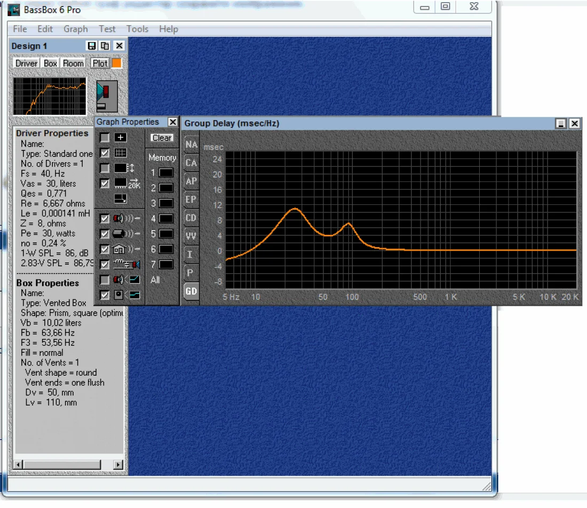Viewport: 587px width, 508px height.
Task: Select the NA graph tab button
Action: point(191,145)
